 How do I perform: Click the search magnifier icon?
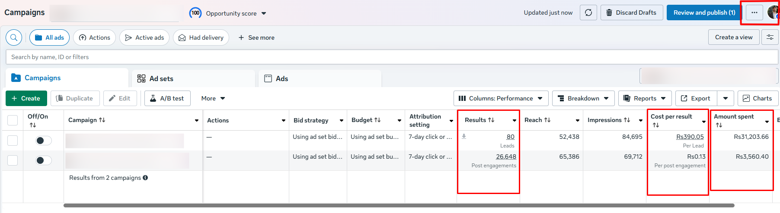click(x=14, y=38)
